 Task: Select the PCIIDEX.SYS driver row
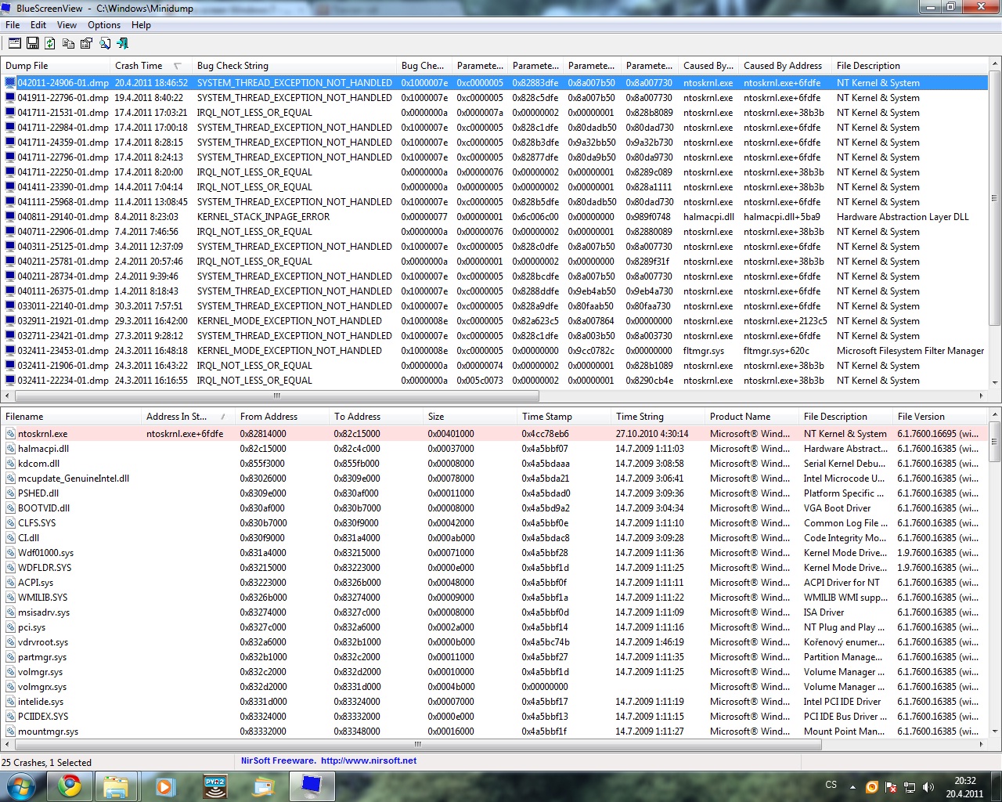(495, 717)
